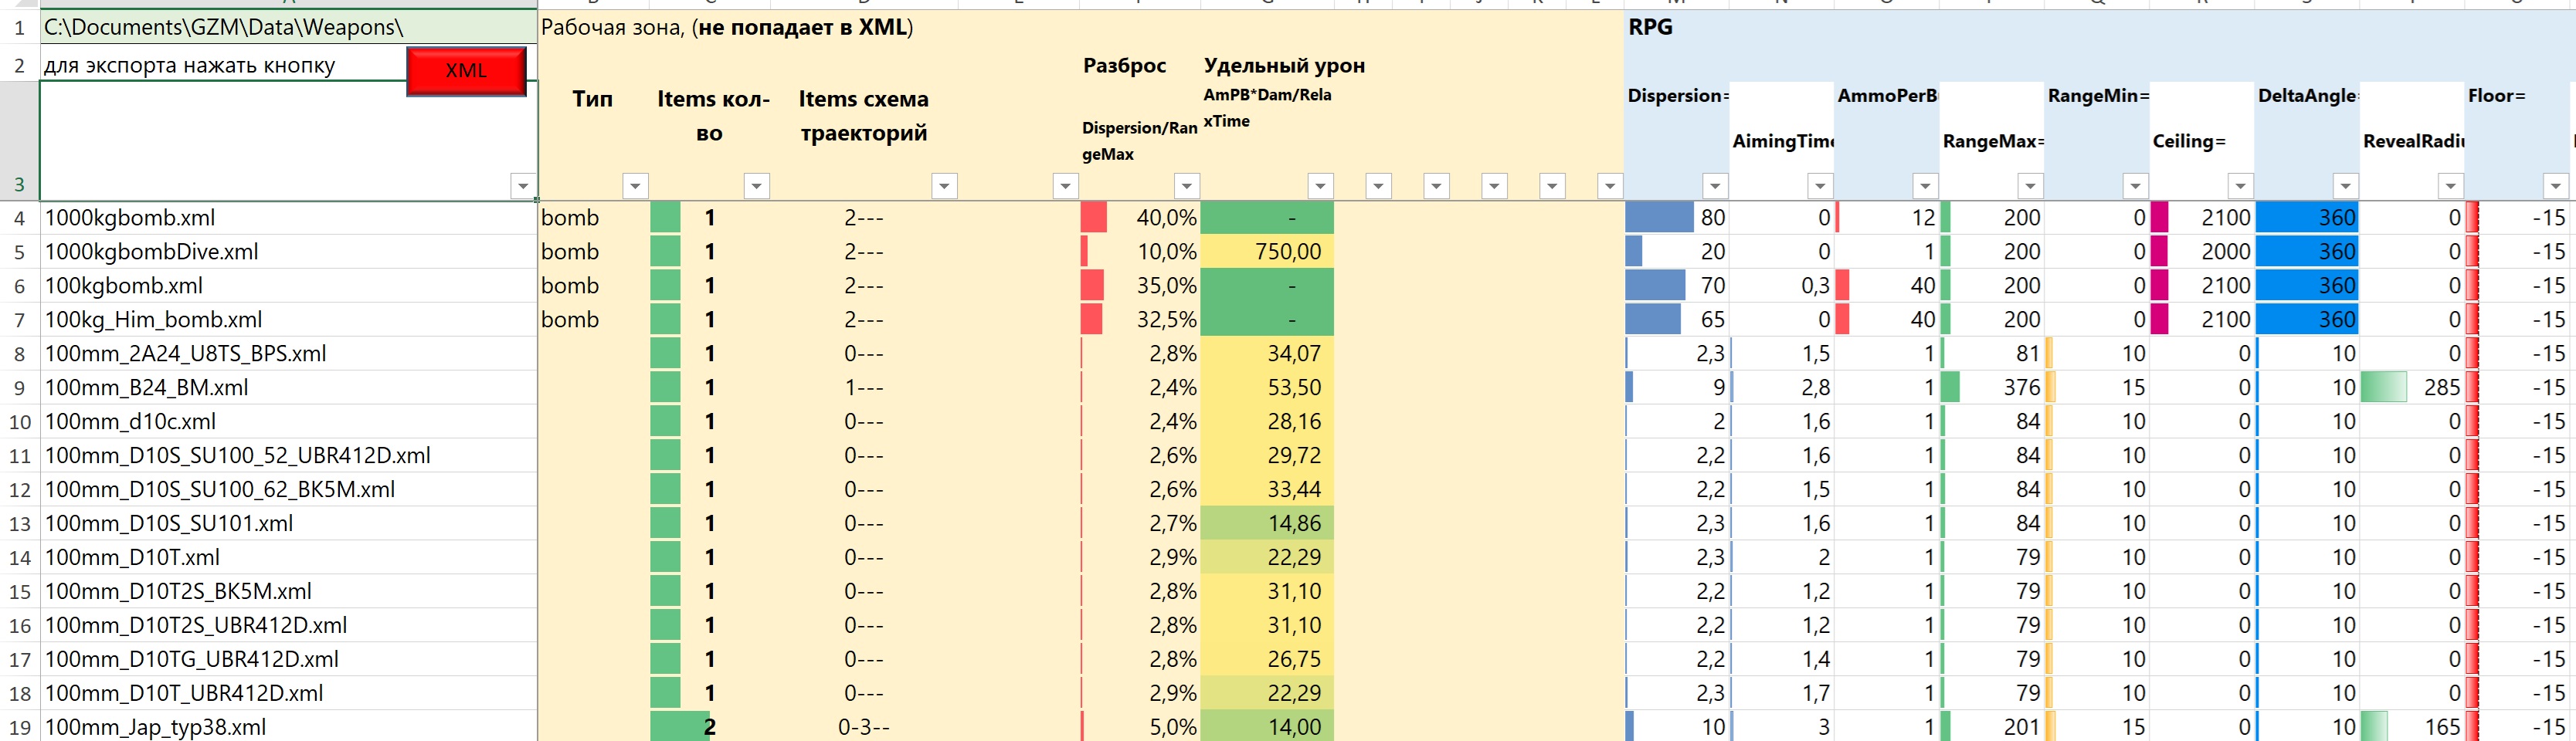Open the DeltaAngle column filter dropdown

click(2344, 186)
